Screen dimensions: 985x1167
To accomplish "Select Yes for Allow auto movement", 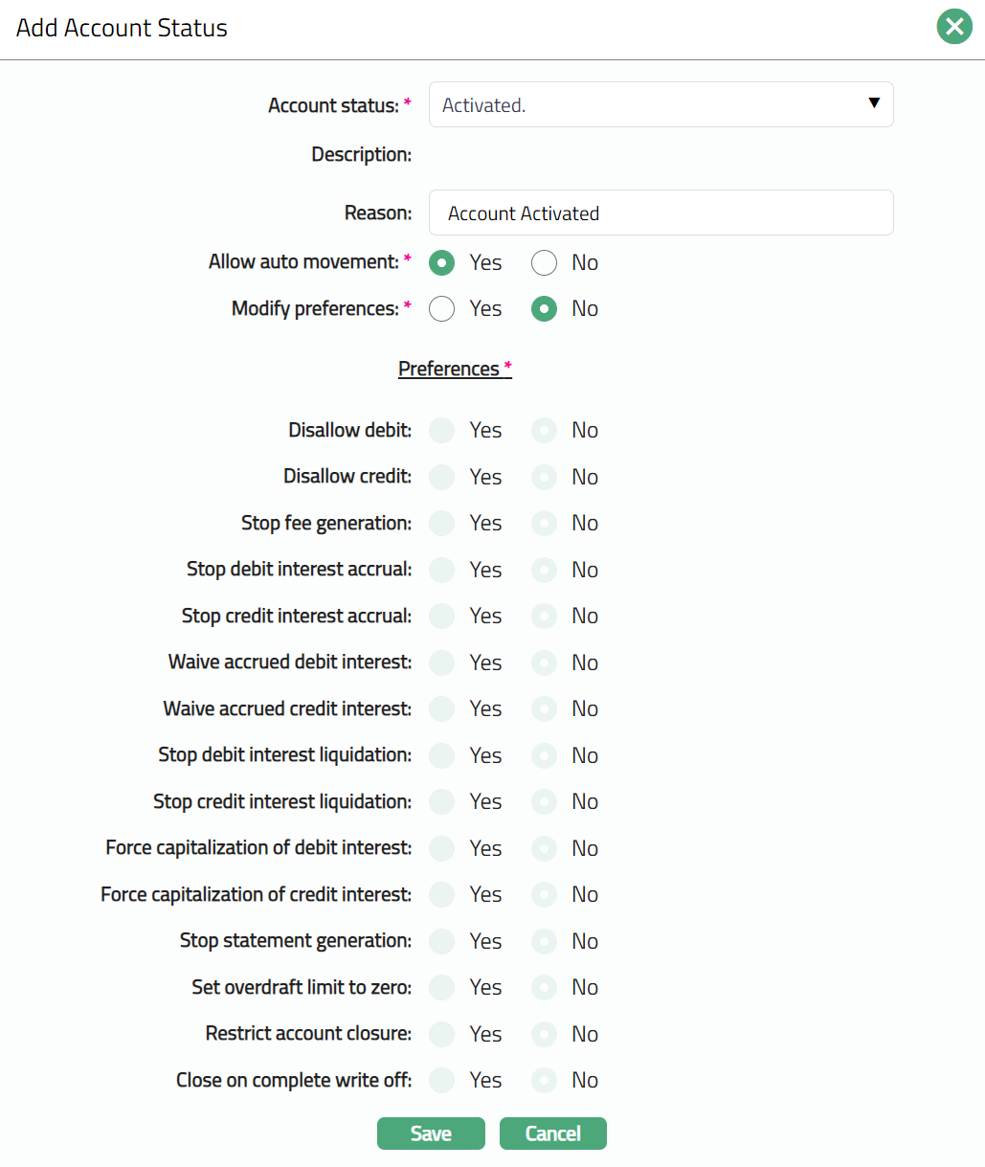I will [442, 262].
